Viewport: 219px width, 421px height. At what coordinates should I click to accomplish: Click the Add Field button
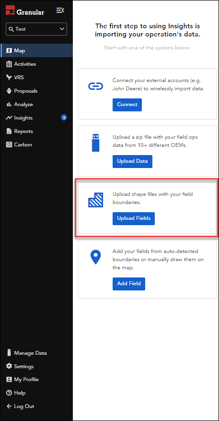point(128,284)
